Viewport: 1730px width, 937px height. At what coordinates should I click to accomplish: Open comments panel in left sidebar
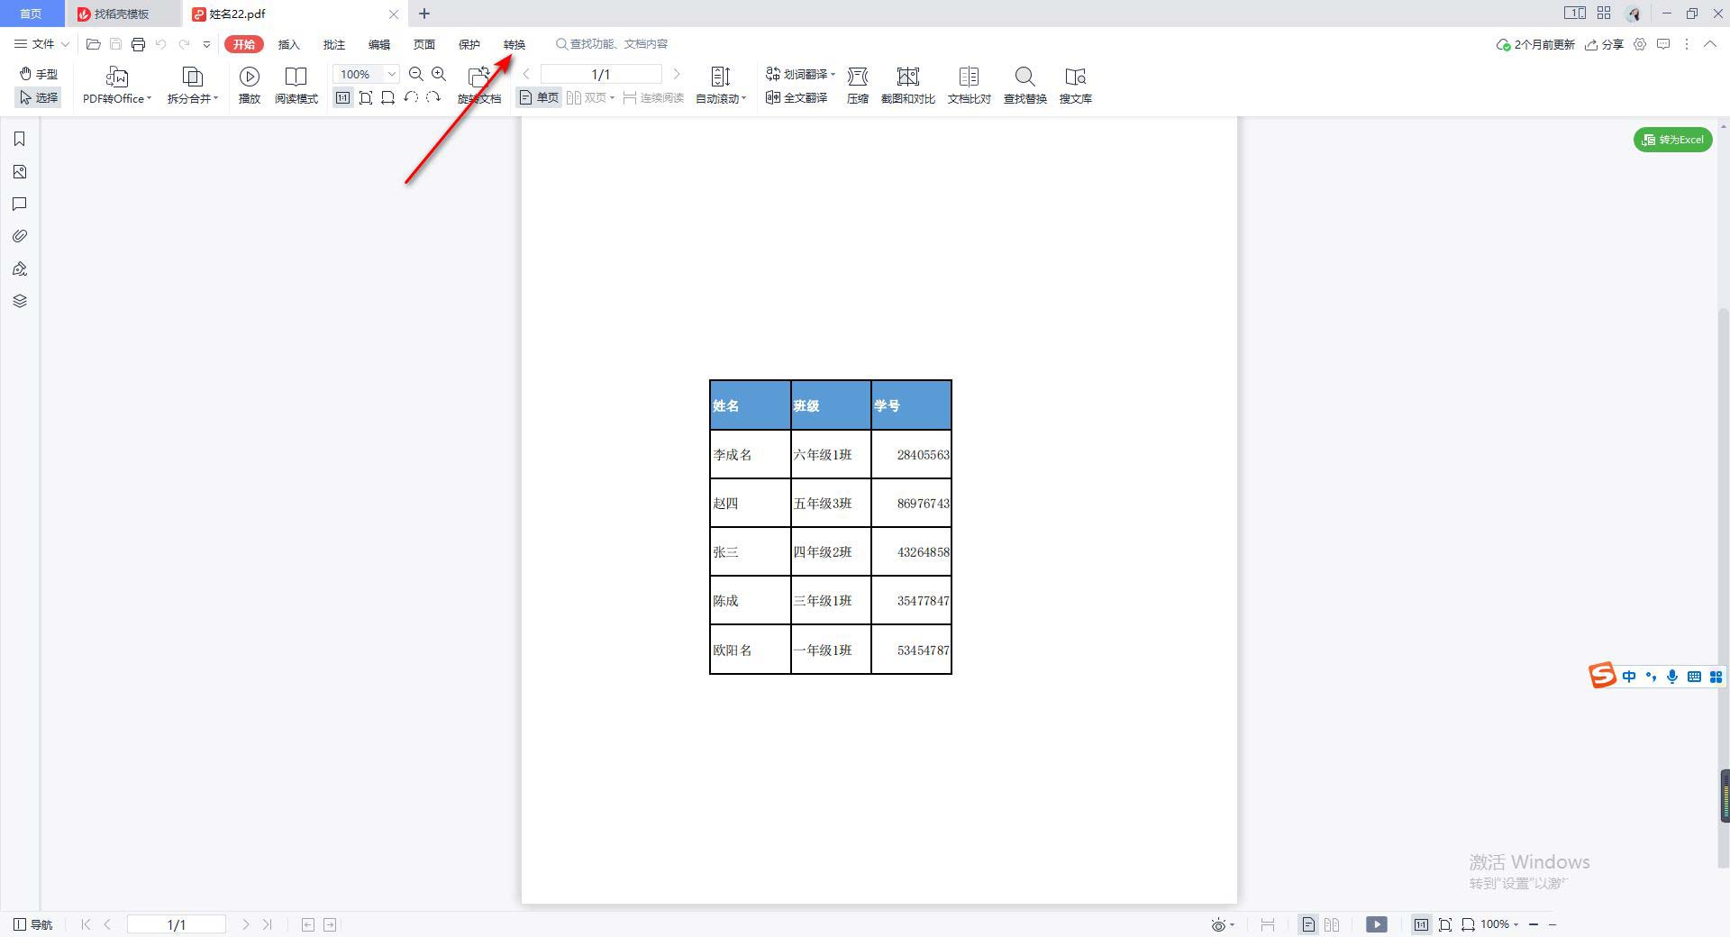point(20,205)
